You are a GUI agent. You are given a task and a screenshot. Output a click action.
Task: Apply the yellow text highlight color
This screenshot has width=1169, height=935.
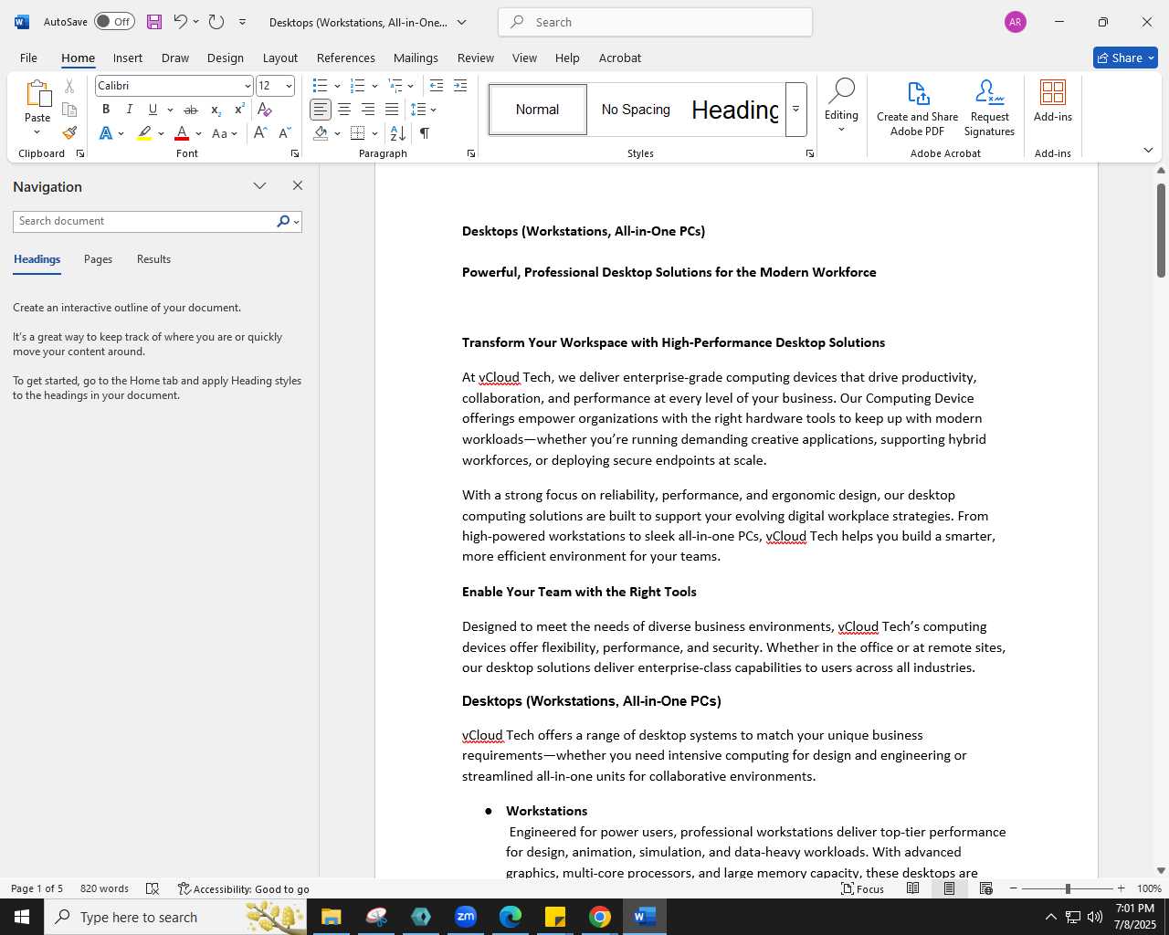pos(144,133)
